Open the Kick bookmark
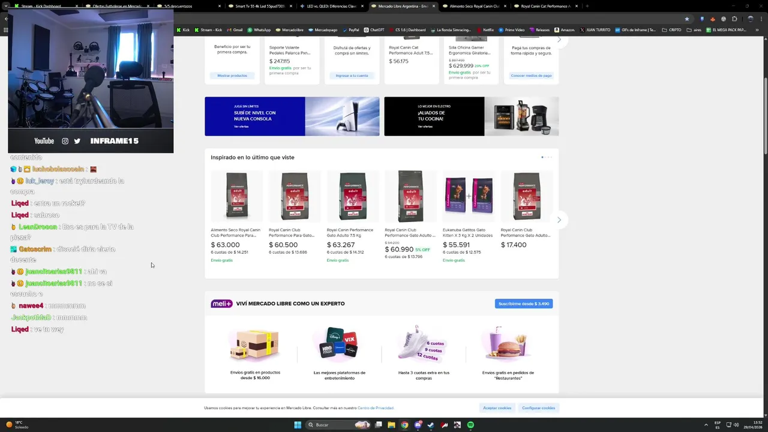The width and height of the screenshot is (768, 432). tap(183, 29)
